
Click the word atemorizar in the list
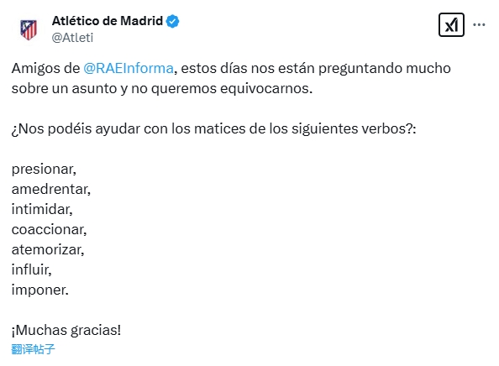click(47, 249)
